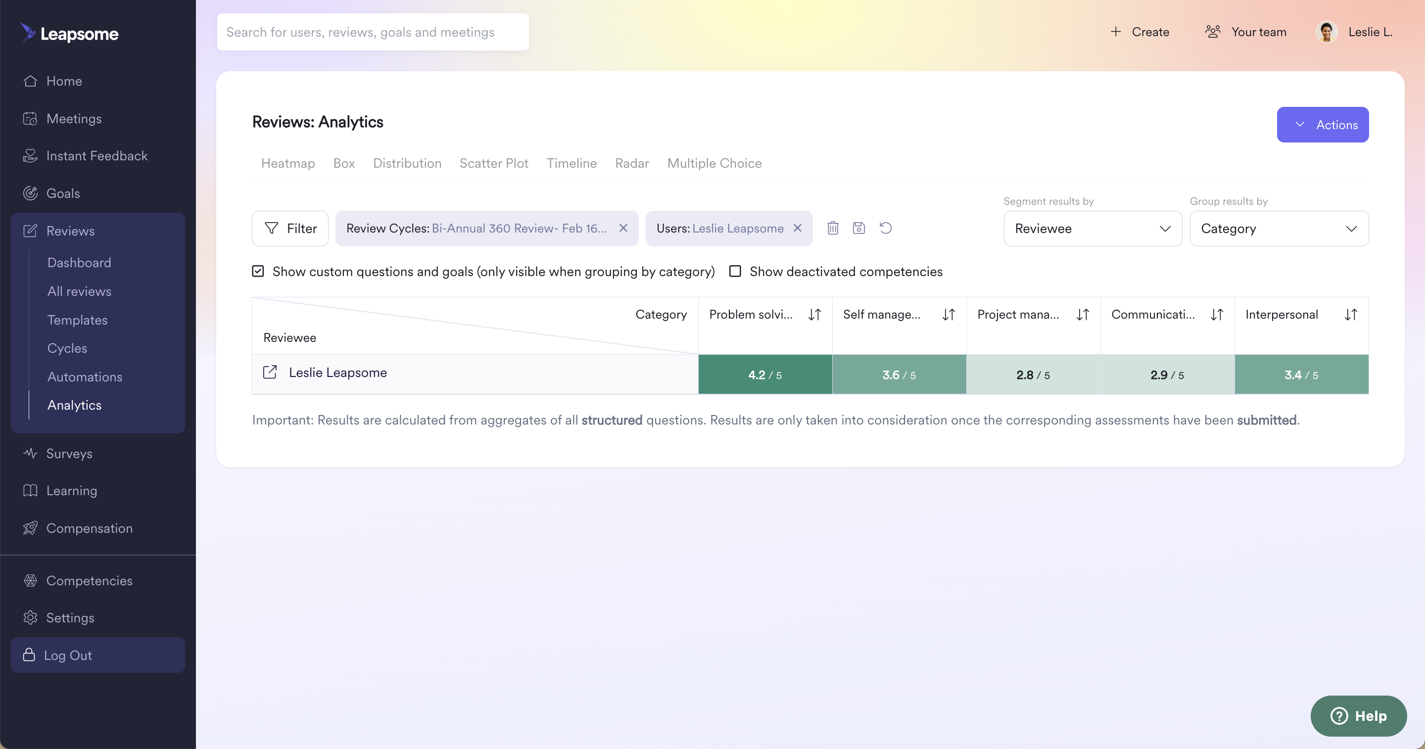Click the 3.6 / 5 heatmap cell

pyautogui.click(x=899, y=374)
